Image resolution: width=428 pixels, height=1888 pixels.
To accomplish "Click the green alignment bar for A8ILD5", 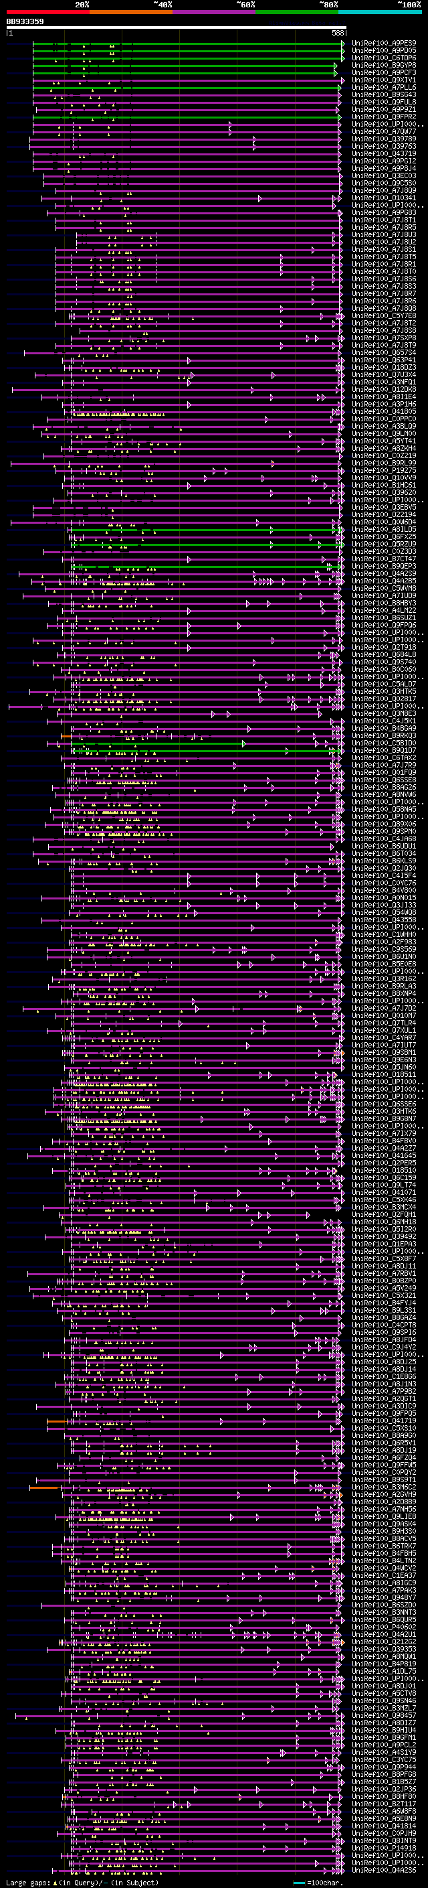I will pyautogui.click(x=207, y=529).
